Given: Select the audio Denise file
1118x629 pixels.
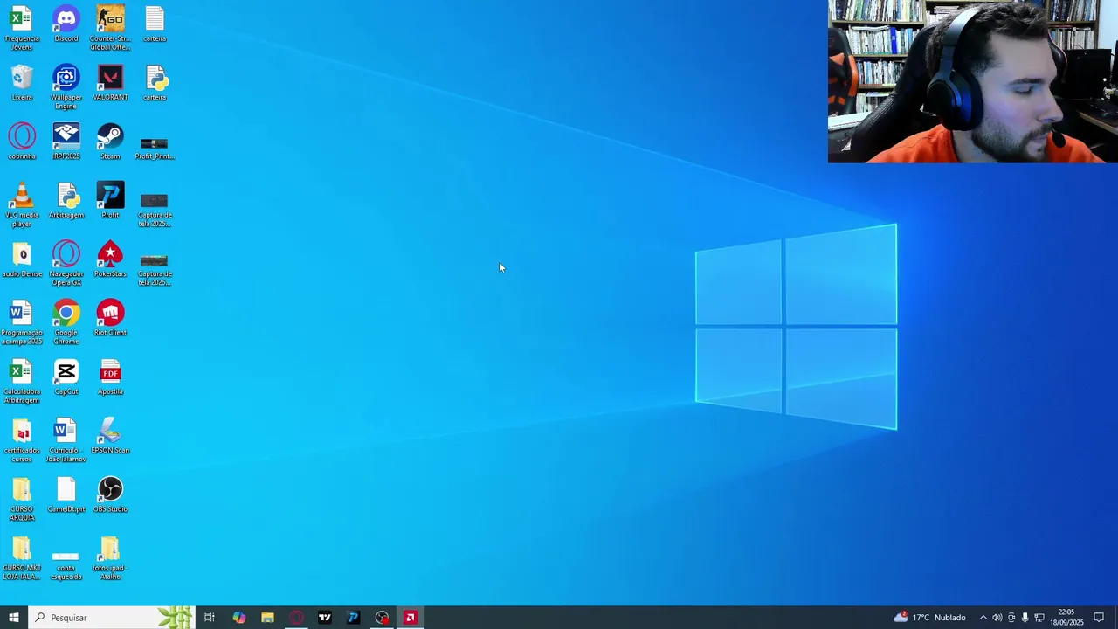Looking at the screenshot, I should pos(22,259).
